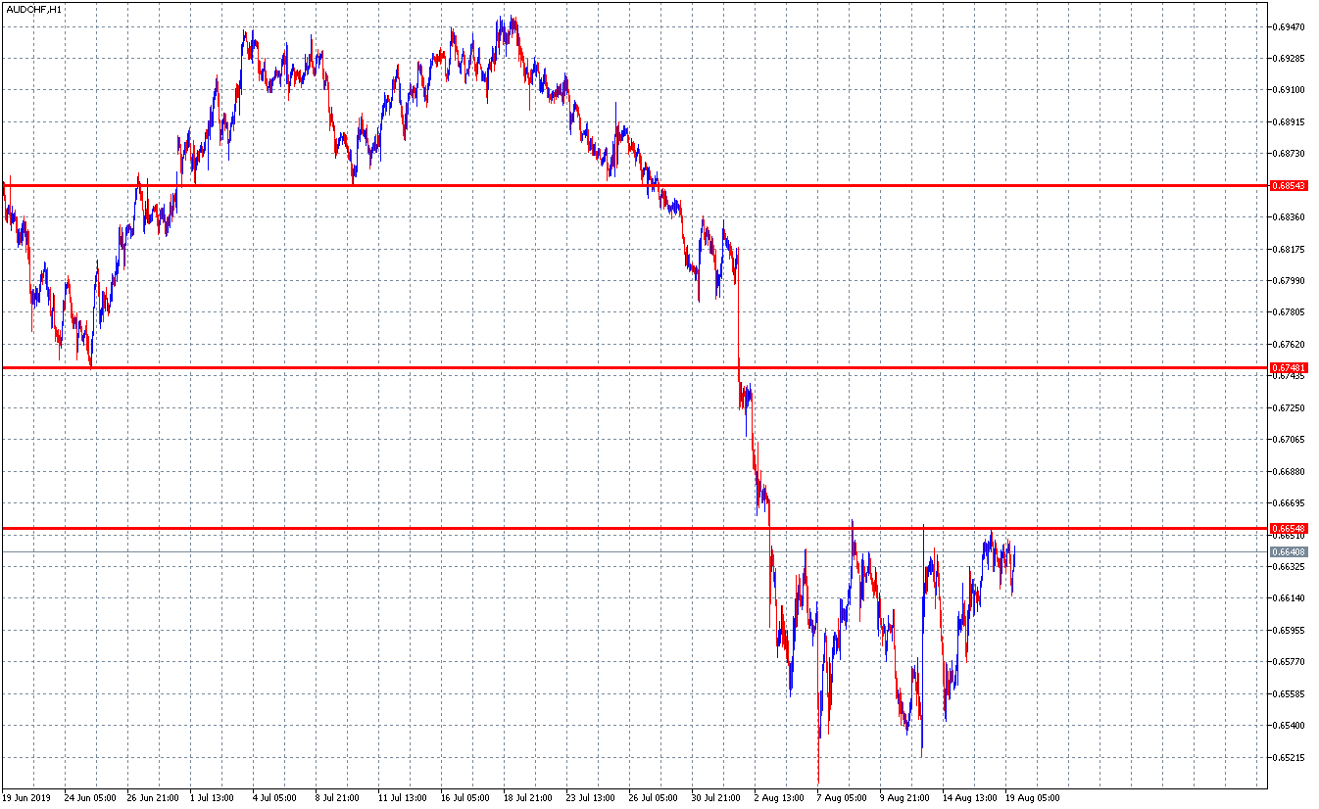1319x809 pixels.
Task: Click the 19 Jun 2019 date label
Action: (x=26, y=798)
